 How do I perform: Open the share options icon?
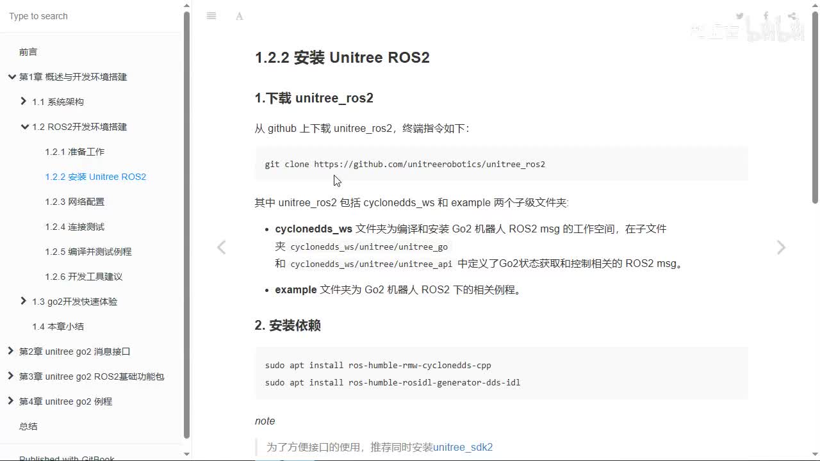tap(792, 16)
